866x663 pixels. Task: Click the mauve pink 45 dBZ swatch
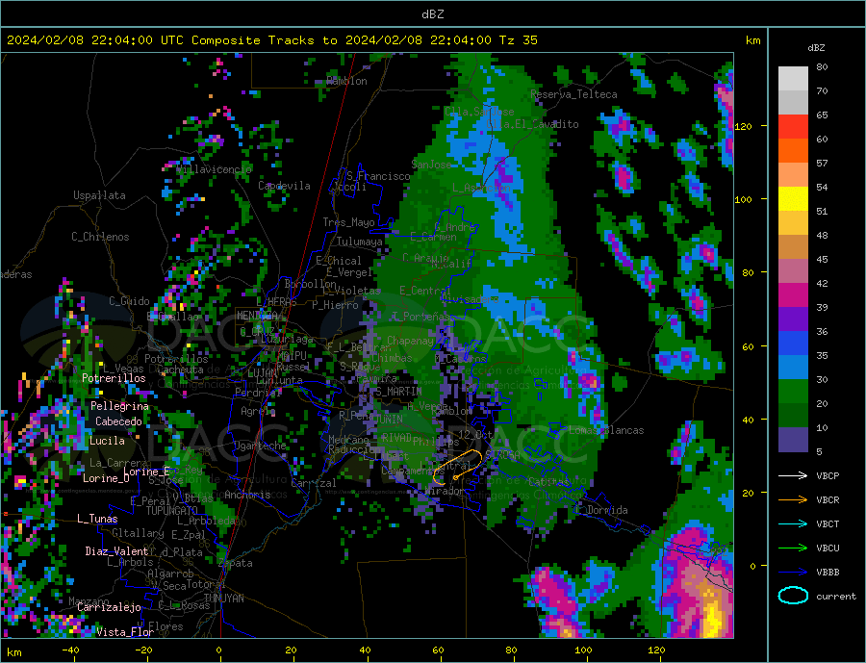793,270
